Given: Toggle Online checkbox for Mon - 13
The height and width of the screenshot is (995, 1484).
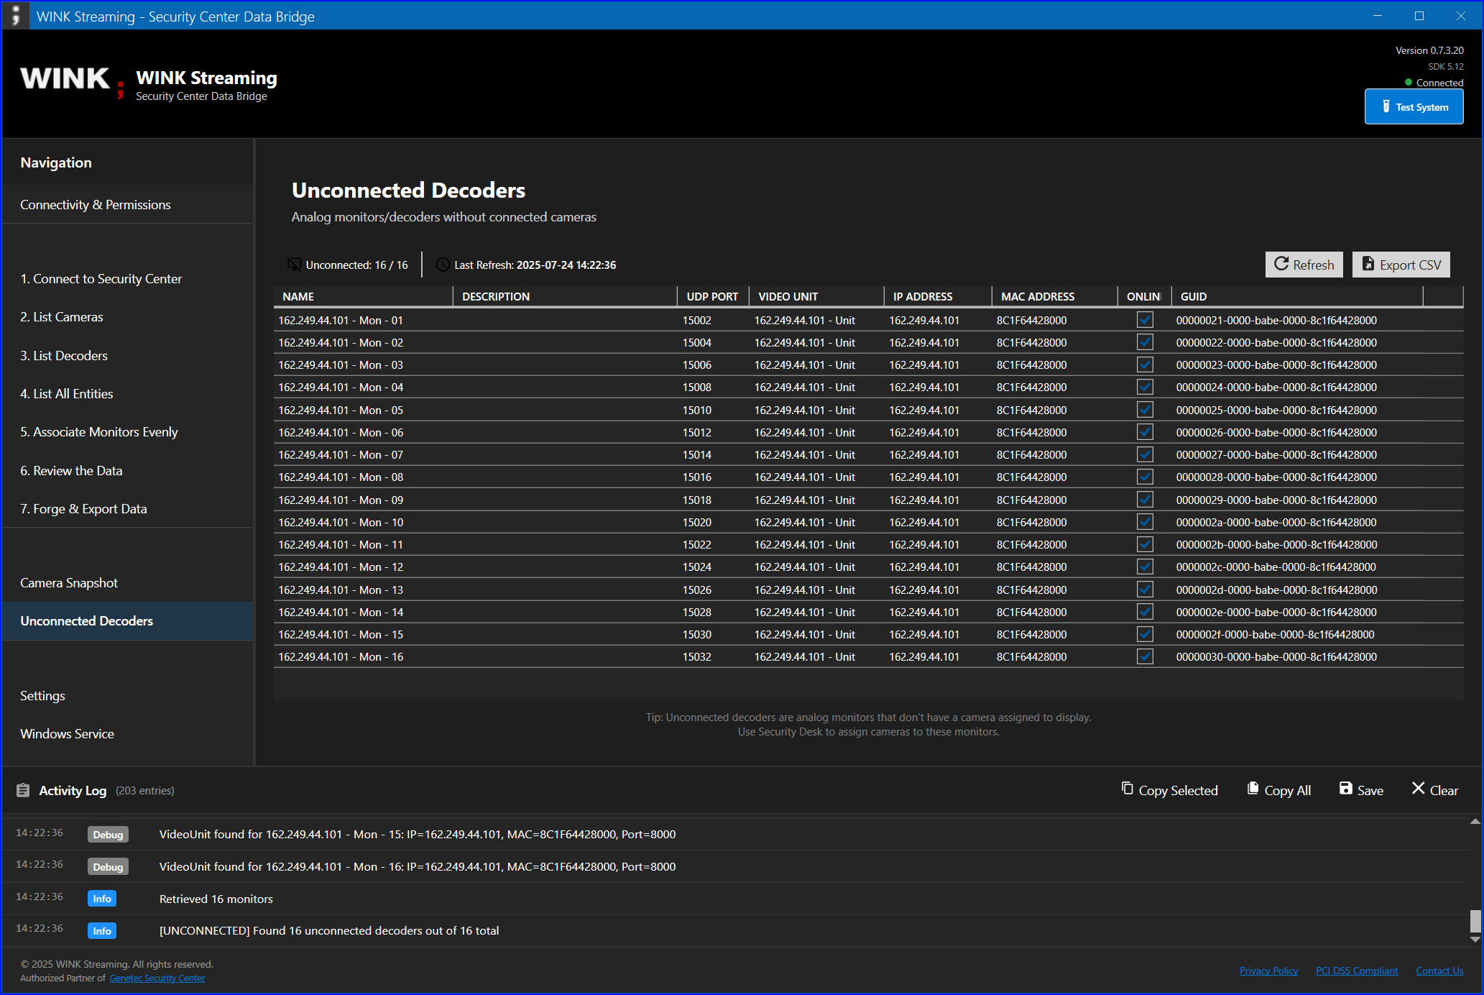Looking at the screenshot, I should point(1145,590).
